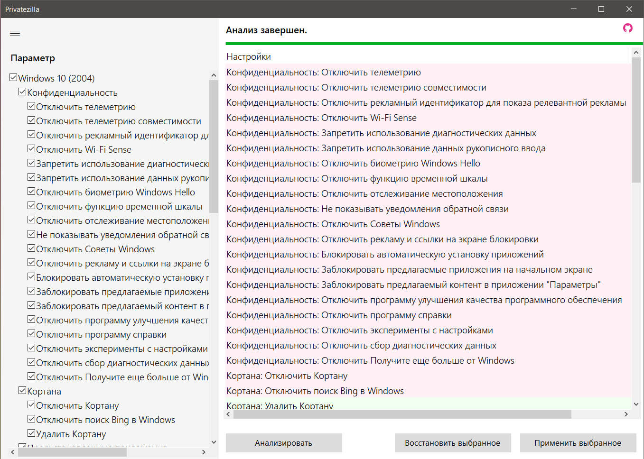This screenshot has width=644, height=459.
Task: Uncheck Отключить телеметрию checkbox
Action: (31, 106)
